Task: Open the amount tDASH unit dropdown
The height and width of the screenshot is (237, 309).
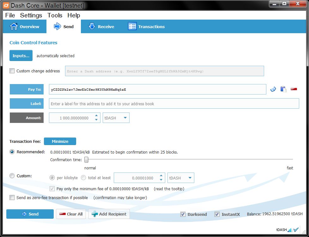Action: tap(116, 118)
